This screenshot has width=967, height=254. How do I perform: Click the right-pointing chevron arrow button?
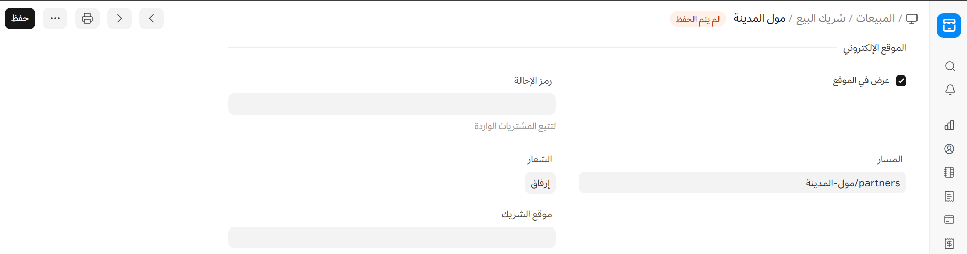(119, 18)
